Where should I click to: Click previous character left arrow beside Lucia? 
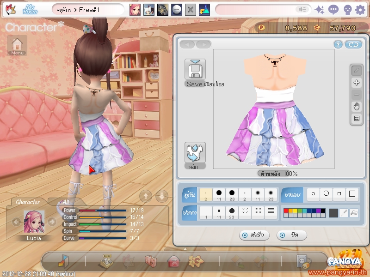point(16,222)
